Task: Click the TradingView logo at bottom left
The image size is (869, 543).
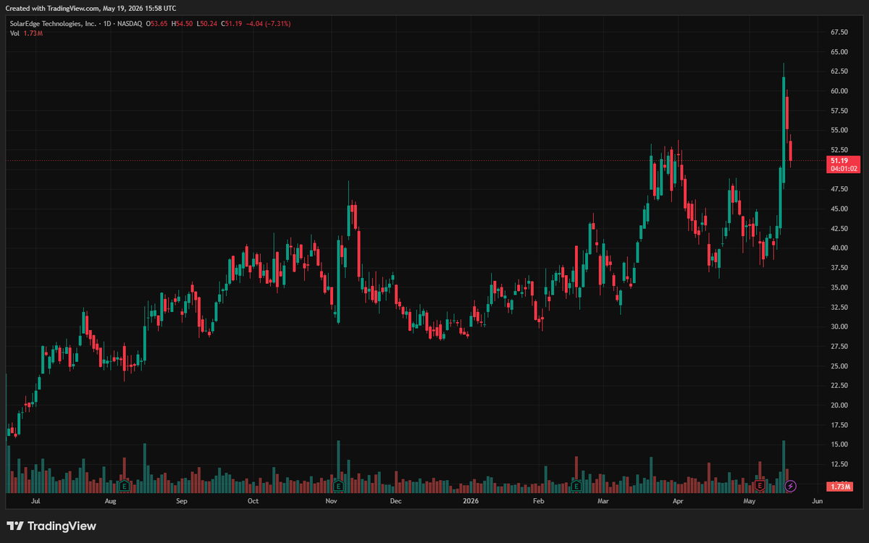Action: (x=51, y=526)
